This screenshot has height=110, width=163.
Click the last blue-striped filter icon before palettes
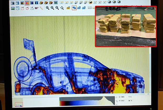pyautogui.click(x=37, y=3)
